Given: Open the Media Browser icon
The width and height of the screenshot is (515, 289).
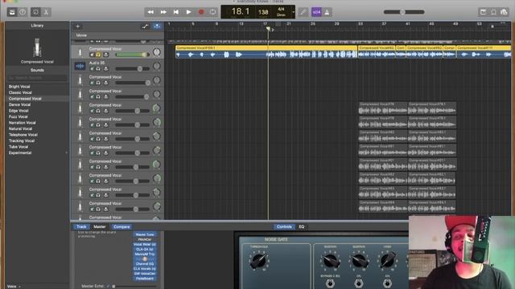Looking at the screenshot, I should coord(505,12).
